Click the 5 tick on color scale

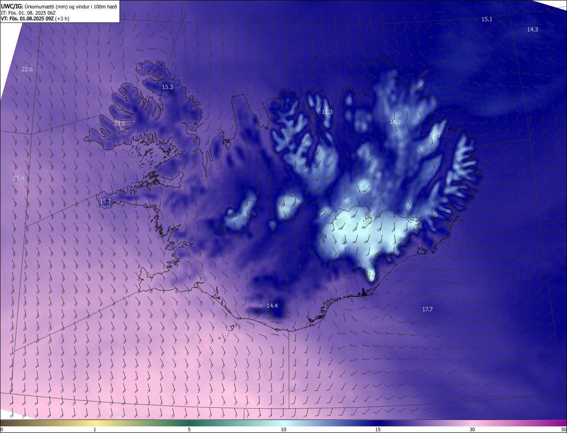coord(189,429)
